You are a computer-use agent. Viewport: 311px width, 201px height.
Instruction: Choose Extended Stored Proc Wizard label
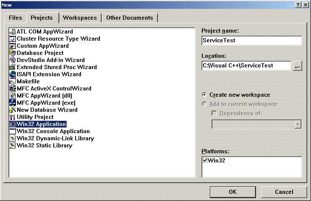[x=57, y=67]
